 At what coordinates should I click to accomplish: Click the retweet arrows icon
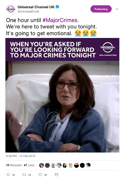[24, 175]
